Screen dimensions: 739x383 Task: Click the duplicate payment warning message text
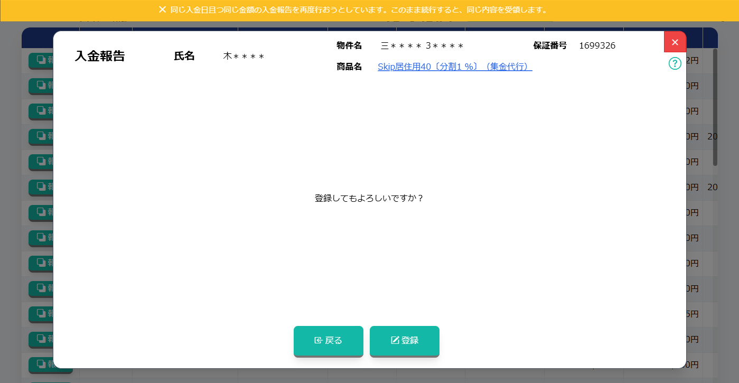pyautogui.click(x=359, y=10)
